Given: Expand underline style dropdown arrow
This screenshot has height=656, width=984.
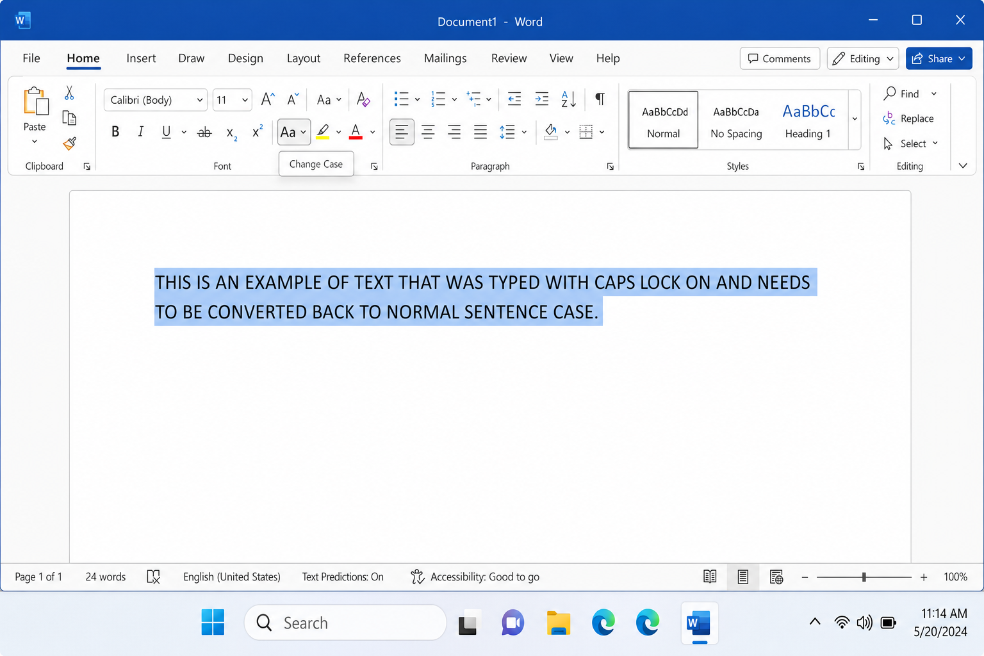Looking at the screenshot, I should [184, 132].
